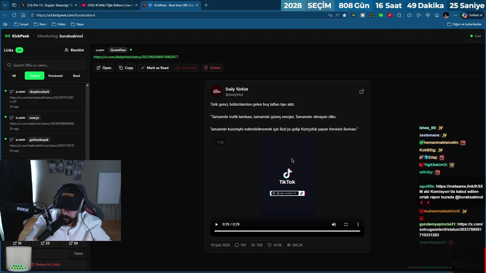Click the replies count 105
The image size is (486, 273).
[x=240, y=245]
